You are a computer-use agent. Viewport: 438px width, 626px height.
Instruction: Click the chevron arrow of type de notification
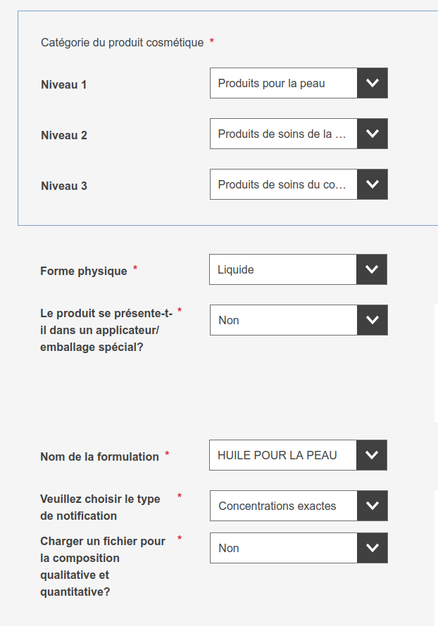coord(372,506)
